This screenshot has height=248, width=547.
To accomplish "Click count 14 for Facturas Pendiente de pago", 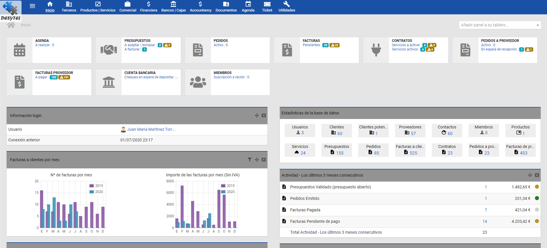I will click(485, 221).
